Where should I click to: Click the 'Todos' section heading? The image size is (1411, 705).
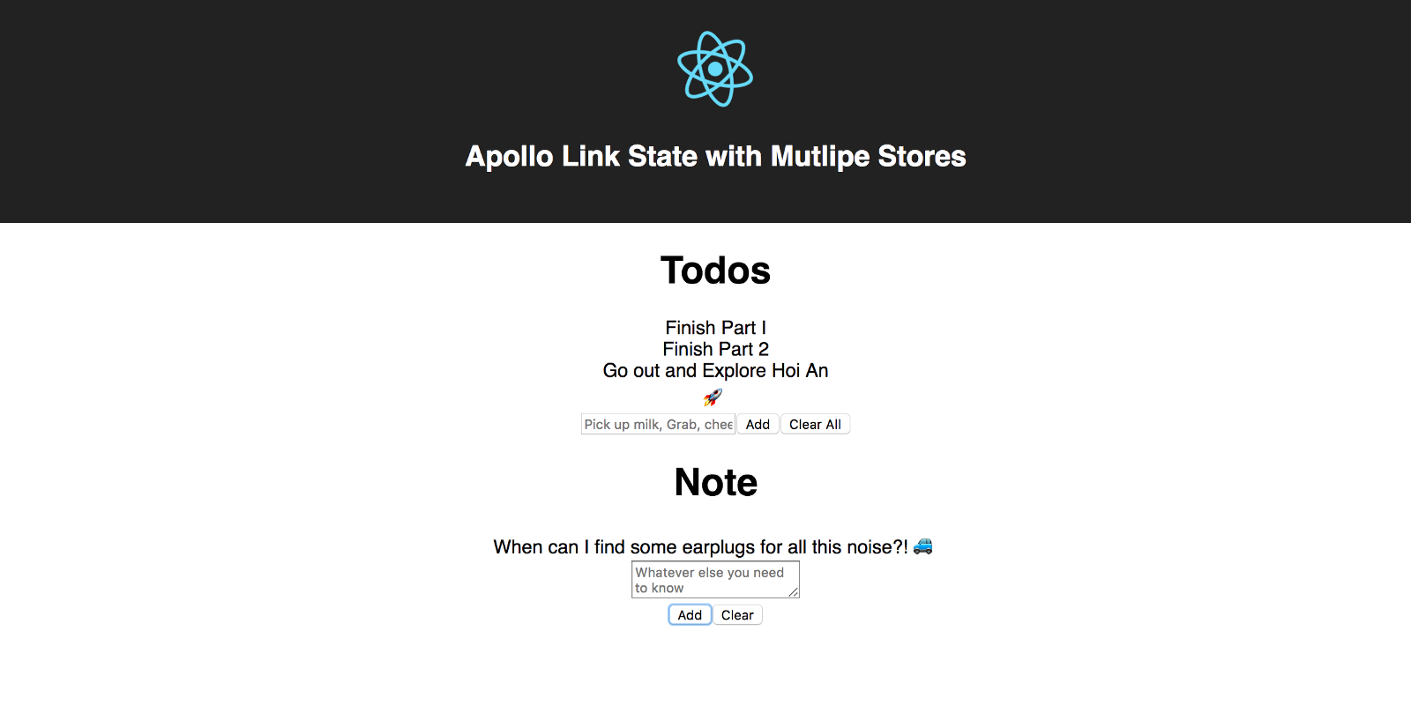pyautogui.click(x=715, y=271)
